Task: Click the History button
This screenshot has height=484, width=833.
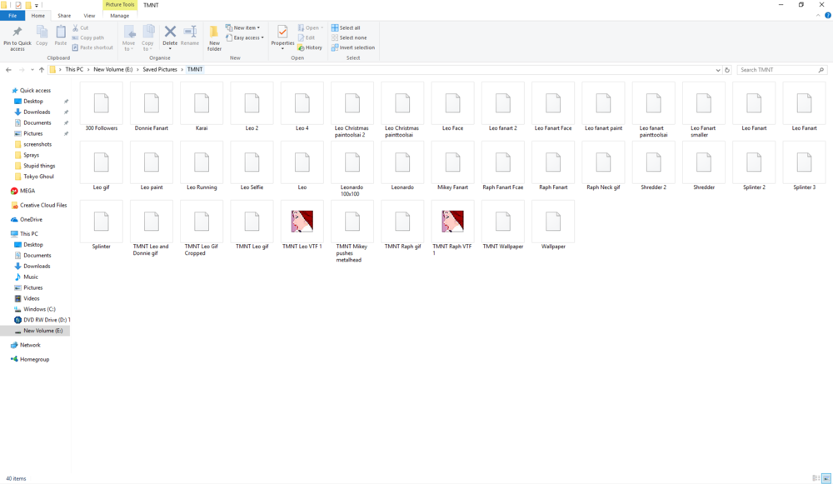Action: [310, 47]
